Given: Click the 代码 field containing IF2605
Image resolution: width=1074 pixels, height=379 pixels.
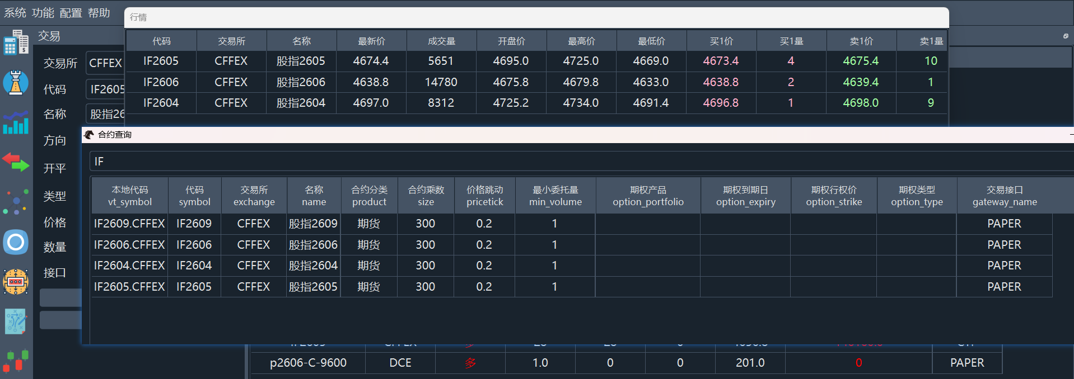Looking at the screenshot, I should point(106,89).
